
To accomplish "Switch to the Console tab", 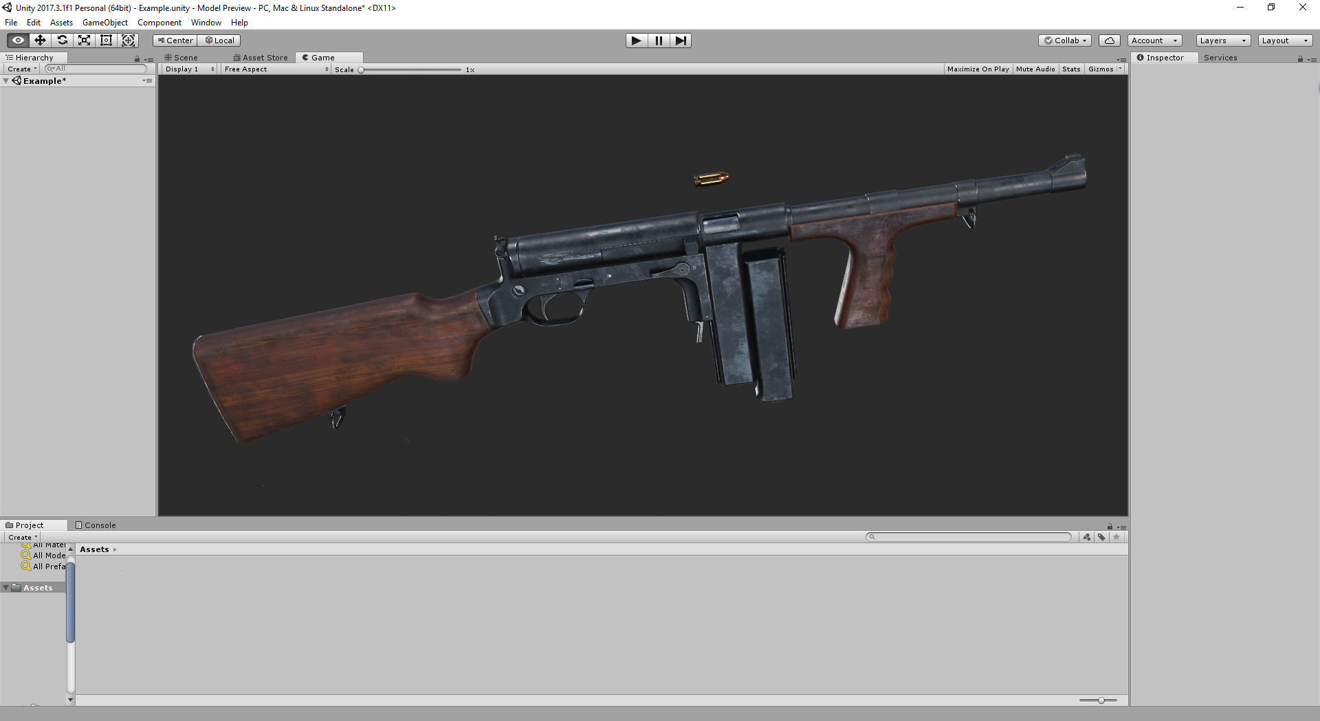I will click(x=96, y=525).
